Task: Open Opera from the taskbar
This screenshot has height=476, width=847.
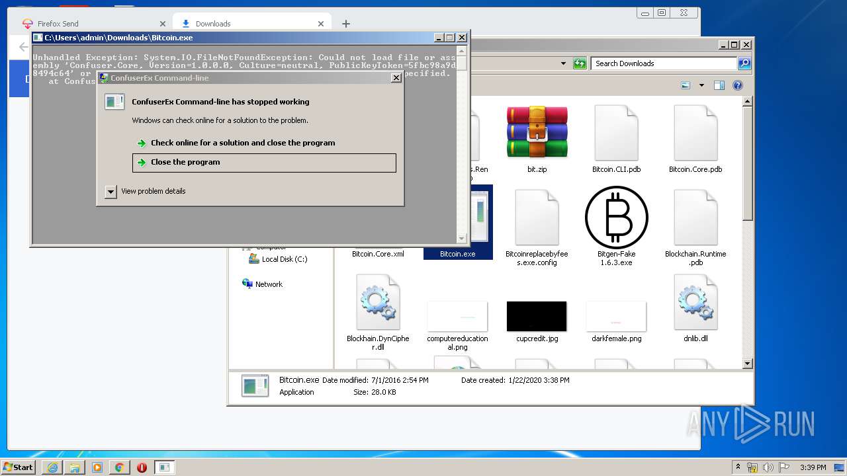Action: (x=142, y=467)
